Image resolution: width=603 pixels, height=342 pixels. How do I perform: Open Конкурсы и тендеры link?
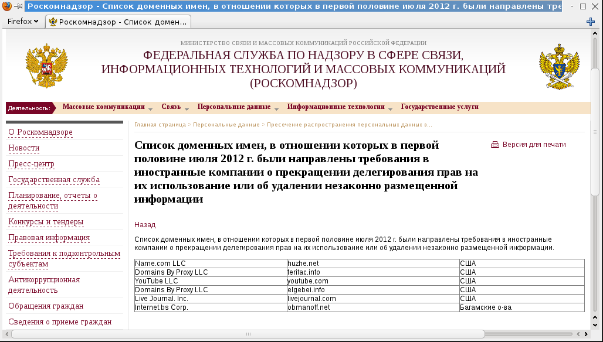[x=46, y=221]
